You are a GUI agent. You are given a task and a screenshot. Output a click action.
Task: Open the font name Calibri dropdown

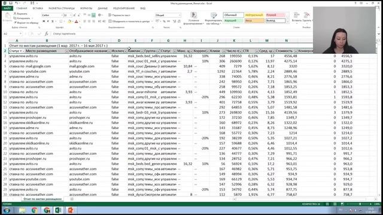pyautogui.click(x=62, y=15)
